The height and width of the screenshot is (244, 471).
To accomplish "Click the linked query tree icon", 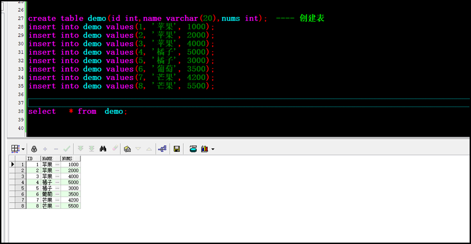I will tap(162, 149).
